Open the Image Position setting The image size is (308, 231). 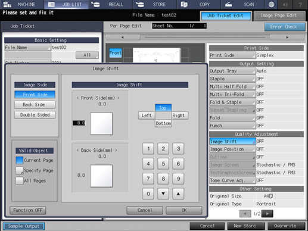pyautogui.click(x=232, y=149)
